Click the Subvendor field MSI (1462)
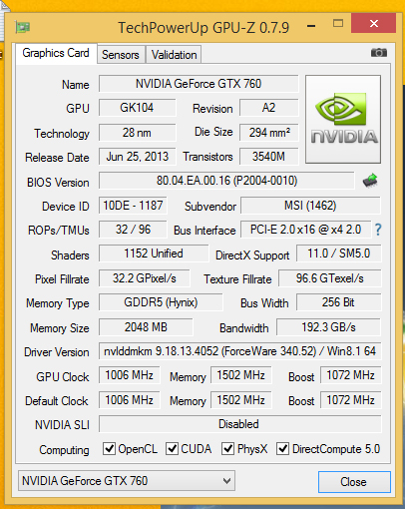Screen dimensions: 405x509 [310, 206]
